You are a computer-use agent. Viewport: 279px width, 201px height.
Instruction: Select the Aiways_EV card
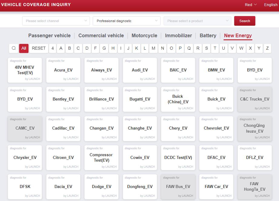point(101,70)
